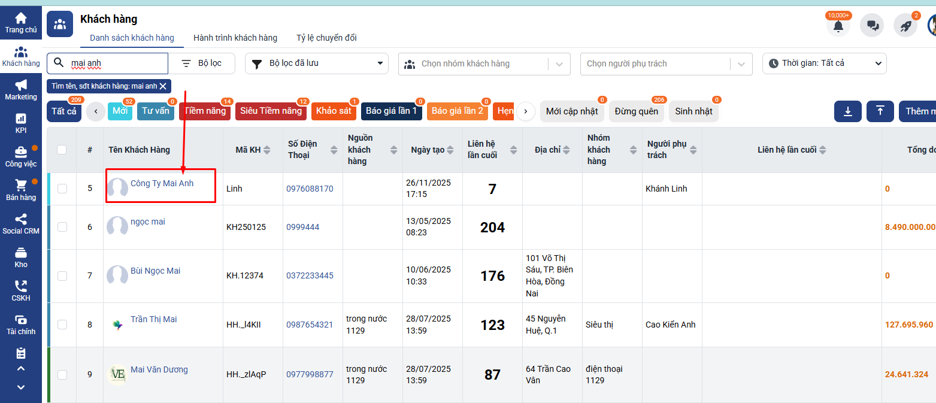
Task: Open the notifications bell icon
Action: pyautogui.click(x=838, y=26)
